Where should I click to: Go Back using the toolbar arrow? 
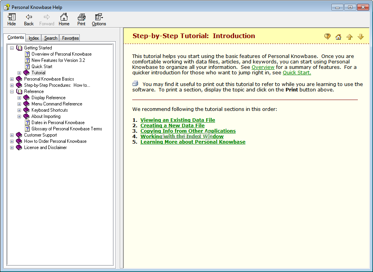[x=29, y=19]
